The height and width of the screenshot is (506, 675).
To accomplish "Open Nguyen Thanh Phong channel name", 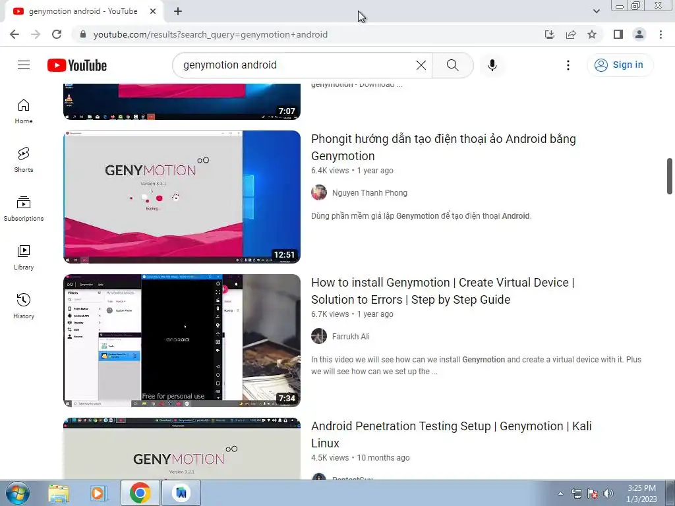I will pos(369,193).
